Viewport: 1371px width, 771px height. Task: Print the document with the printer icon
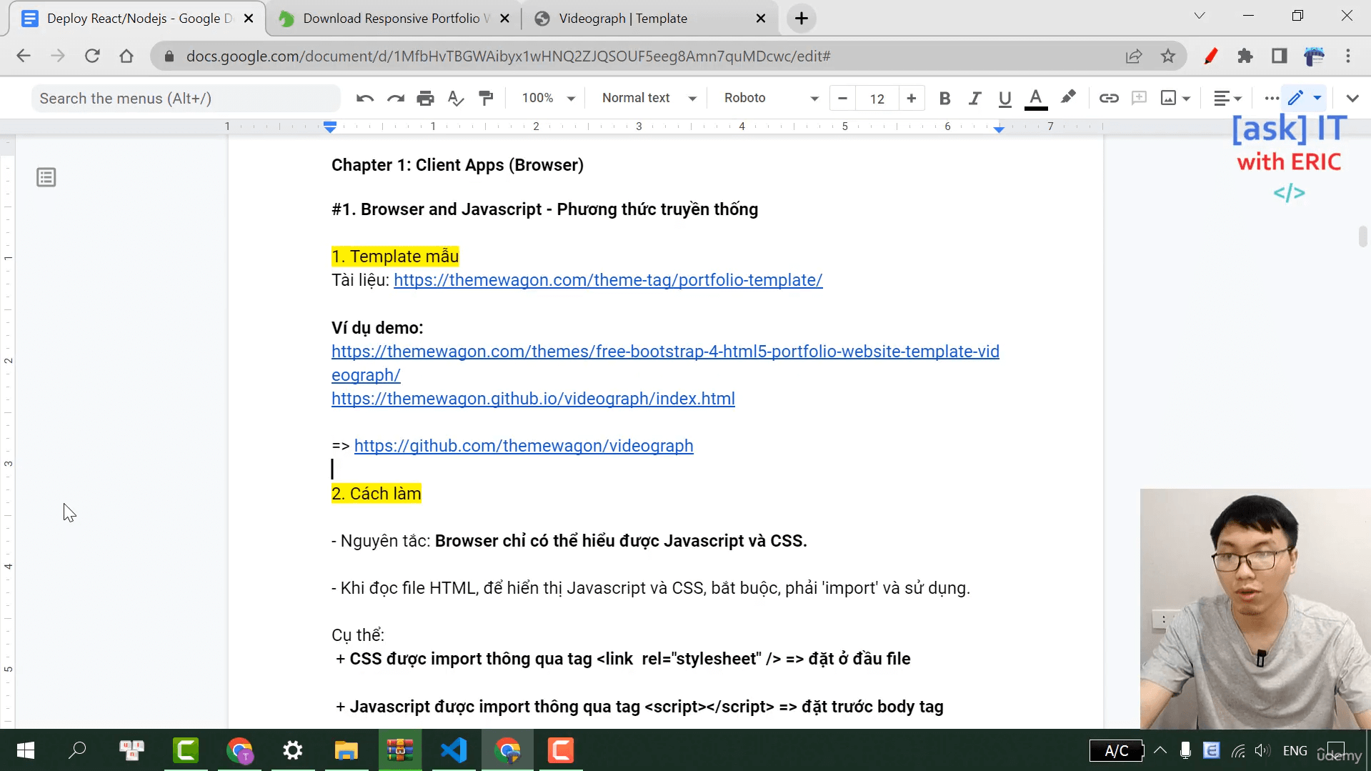click(425, 98)
